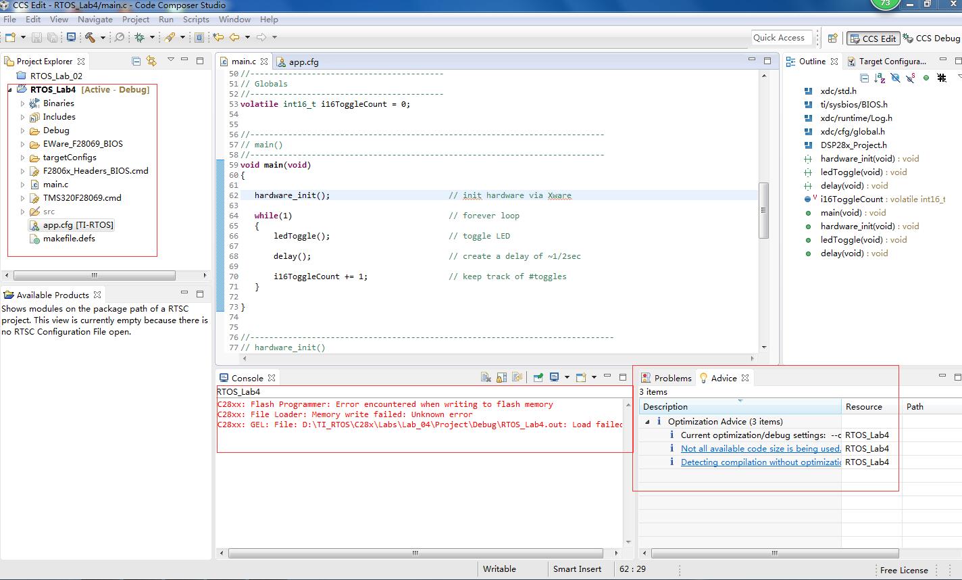Open the Scripts menu
962x580 pixels.
[196, 20]
